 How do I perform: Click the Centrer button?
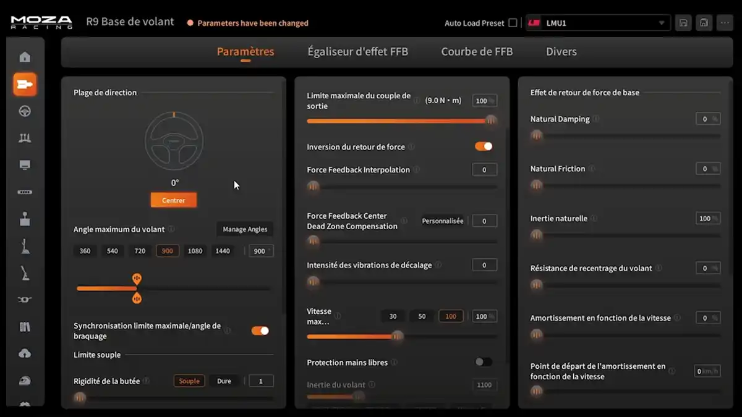click(174, 200)
